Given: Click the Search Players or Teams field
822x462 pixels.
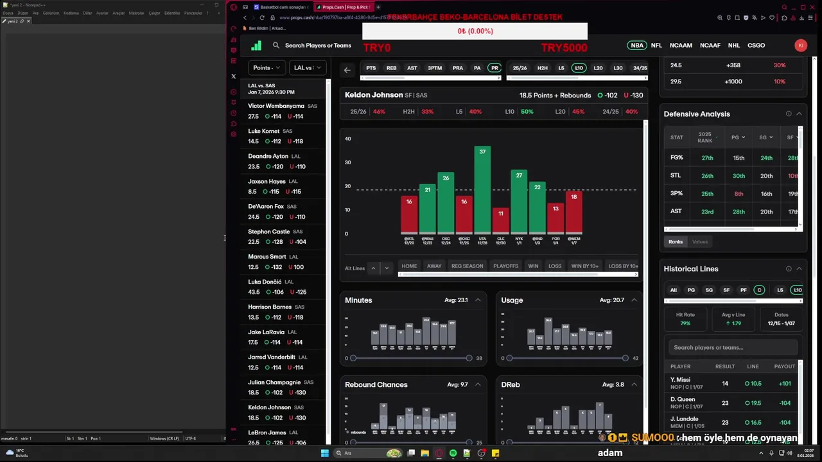Looking at the screenshot, I should pyautogui.click(x=318, y=46).
